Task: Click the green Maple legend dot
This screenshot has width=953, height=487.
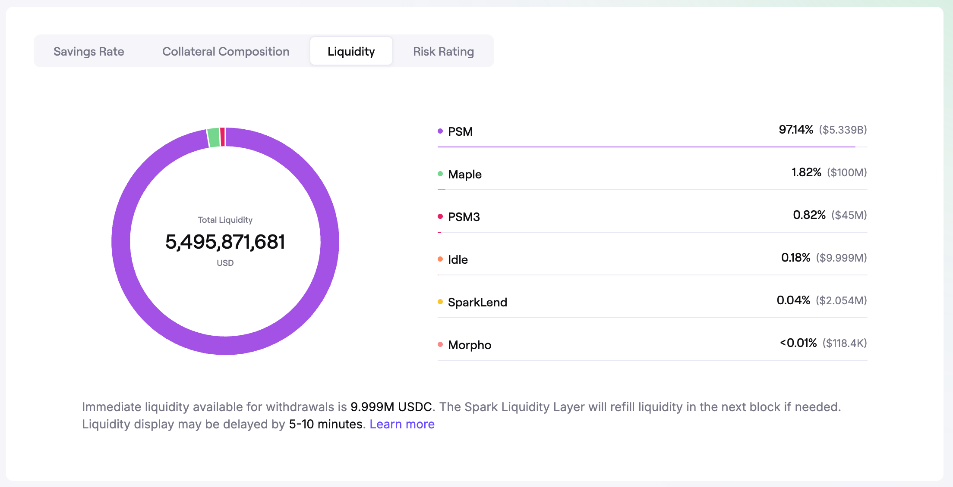Action: click(440, 174)
